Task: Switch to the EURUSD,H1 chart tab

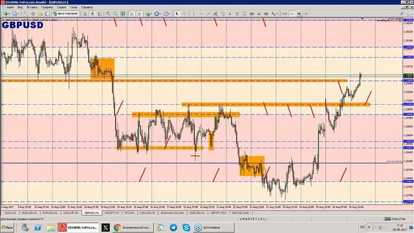Action: 50,213
